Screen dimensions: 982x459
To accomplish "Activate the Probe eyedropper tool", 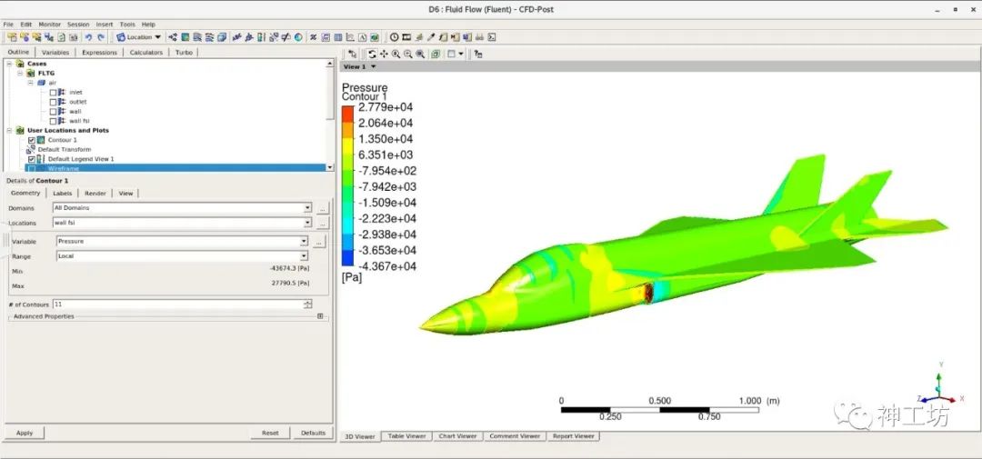I will 432,37.
